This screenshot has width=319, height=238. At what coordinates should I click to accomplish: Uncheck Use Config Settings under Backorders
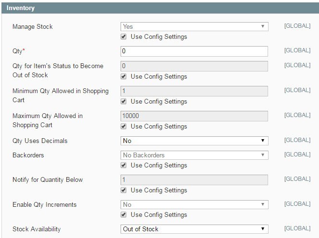(124, 166)
